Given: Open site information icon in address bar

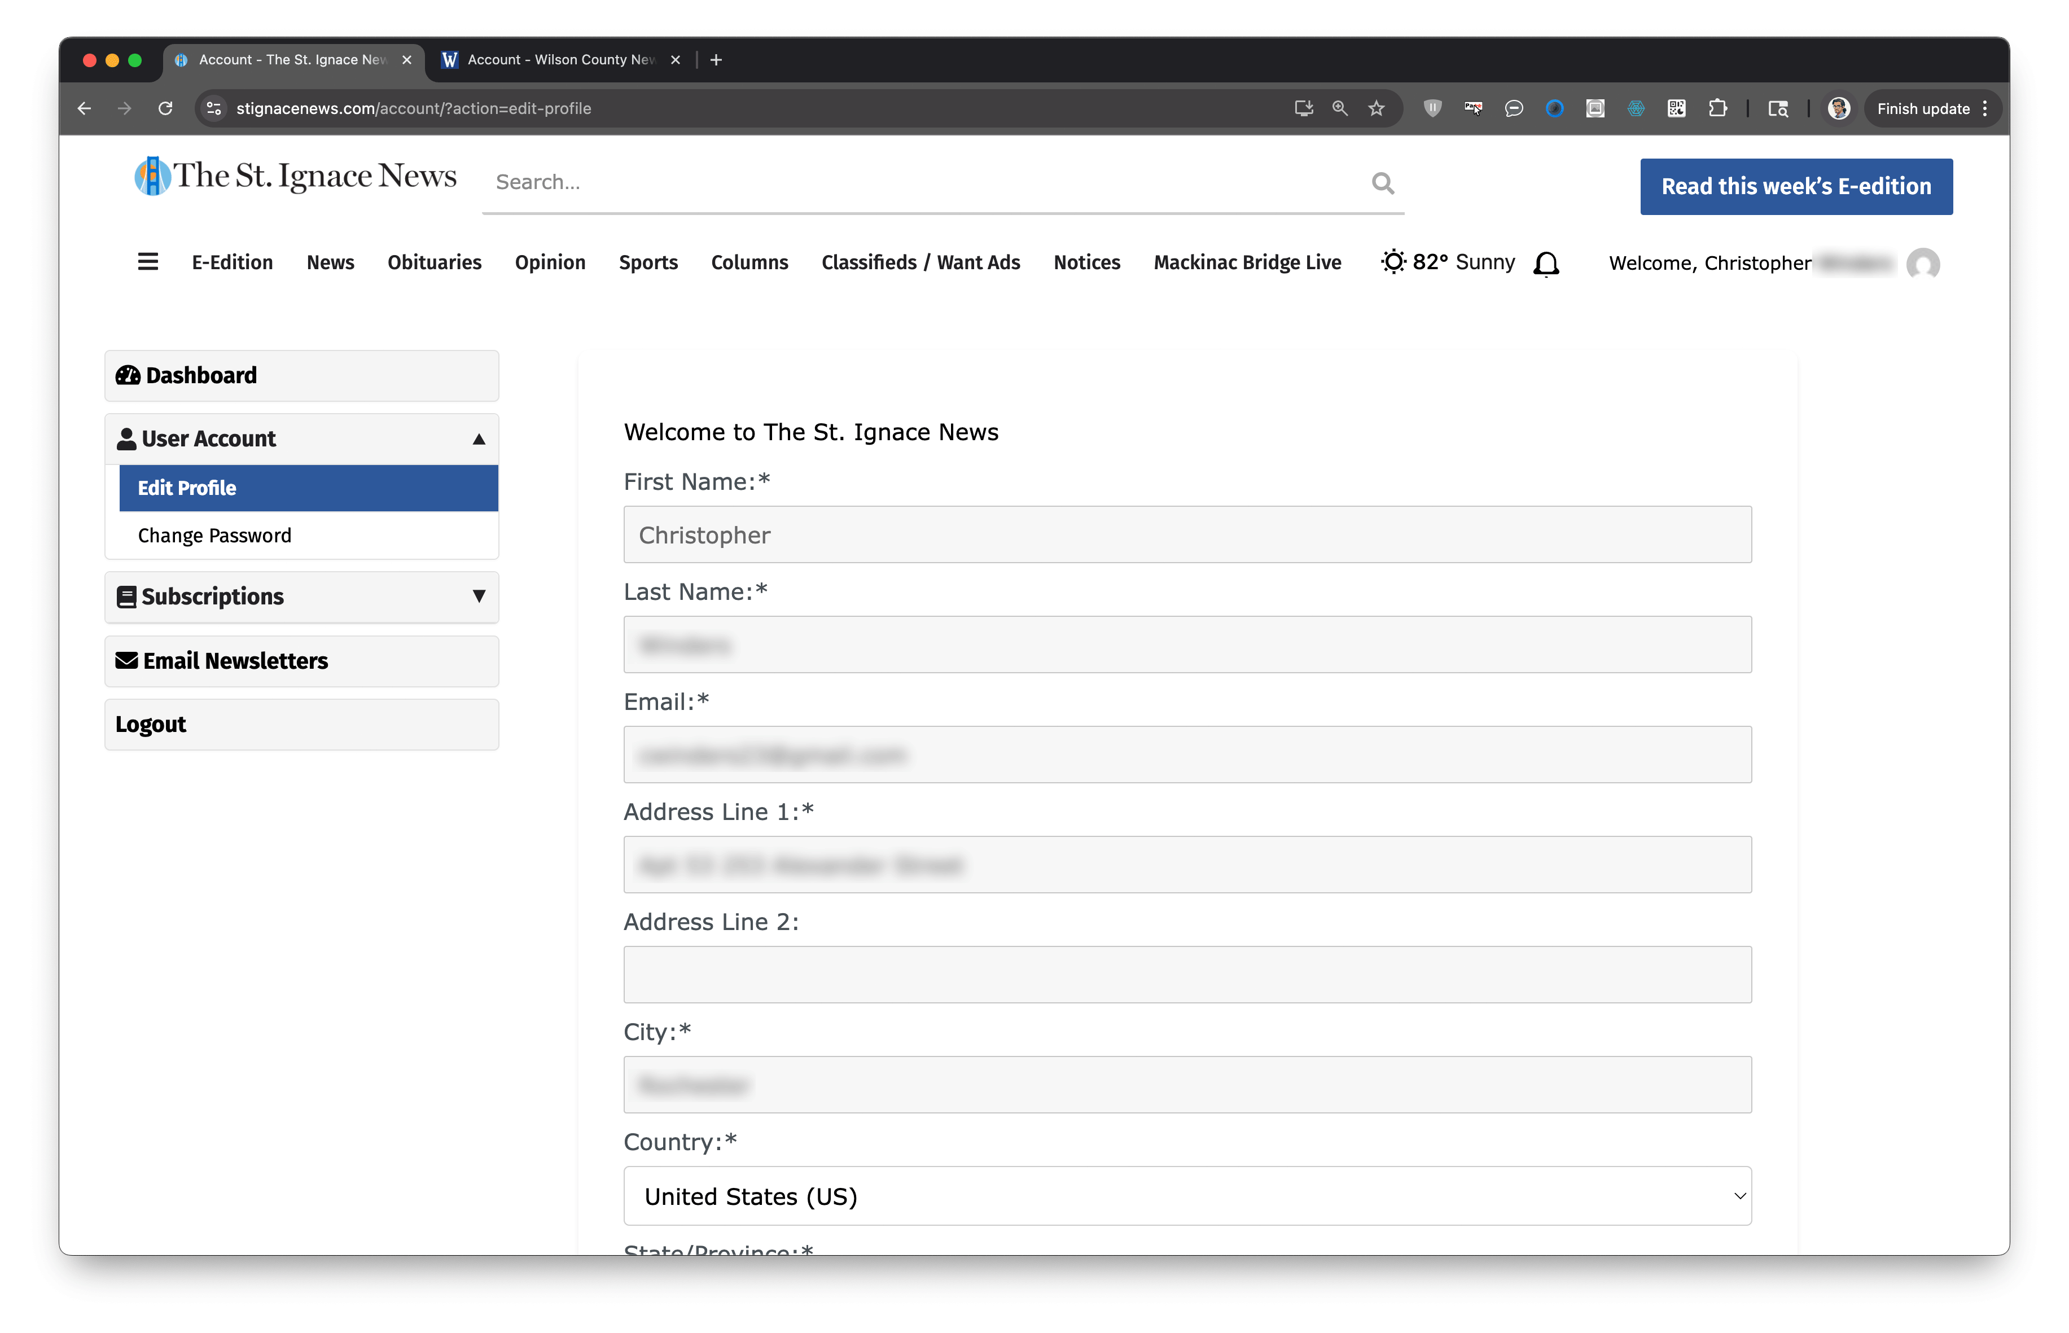Looking at the screenshot, I should [x=214, y=108].
